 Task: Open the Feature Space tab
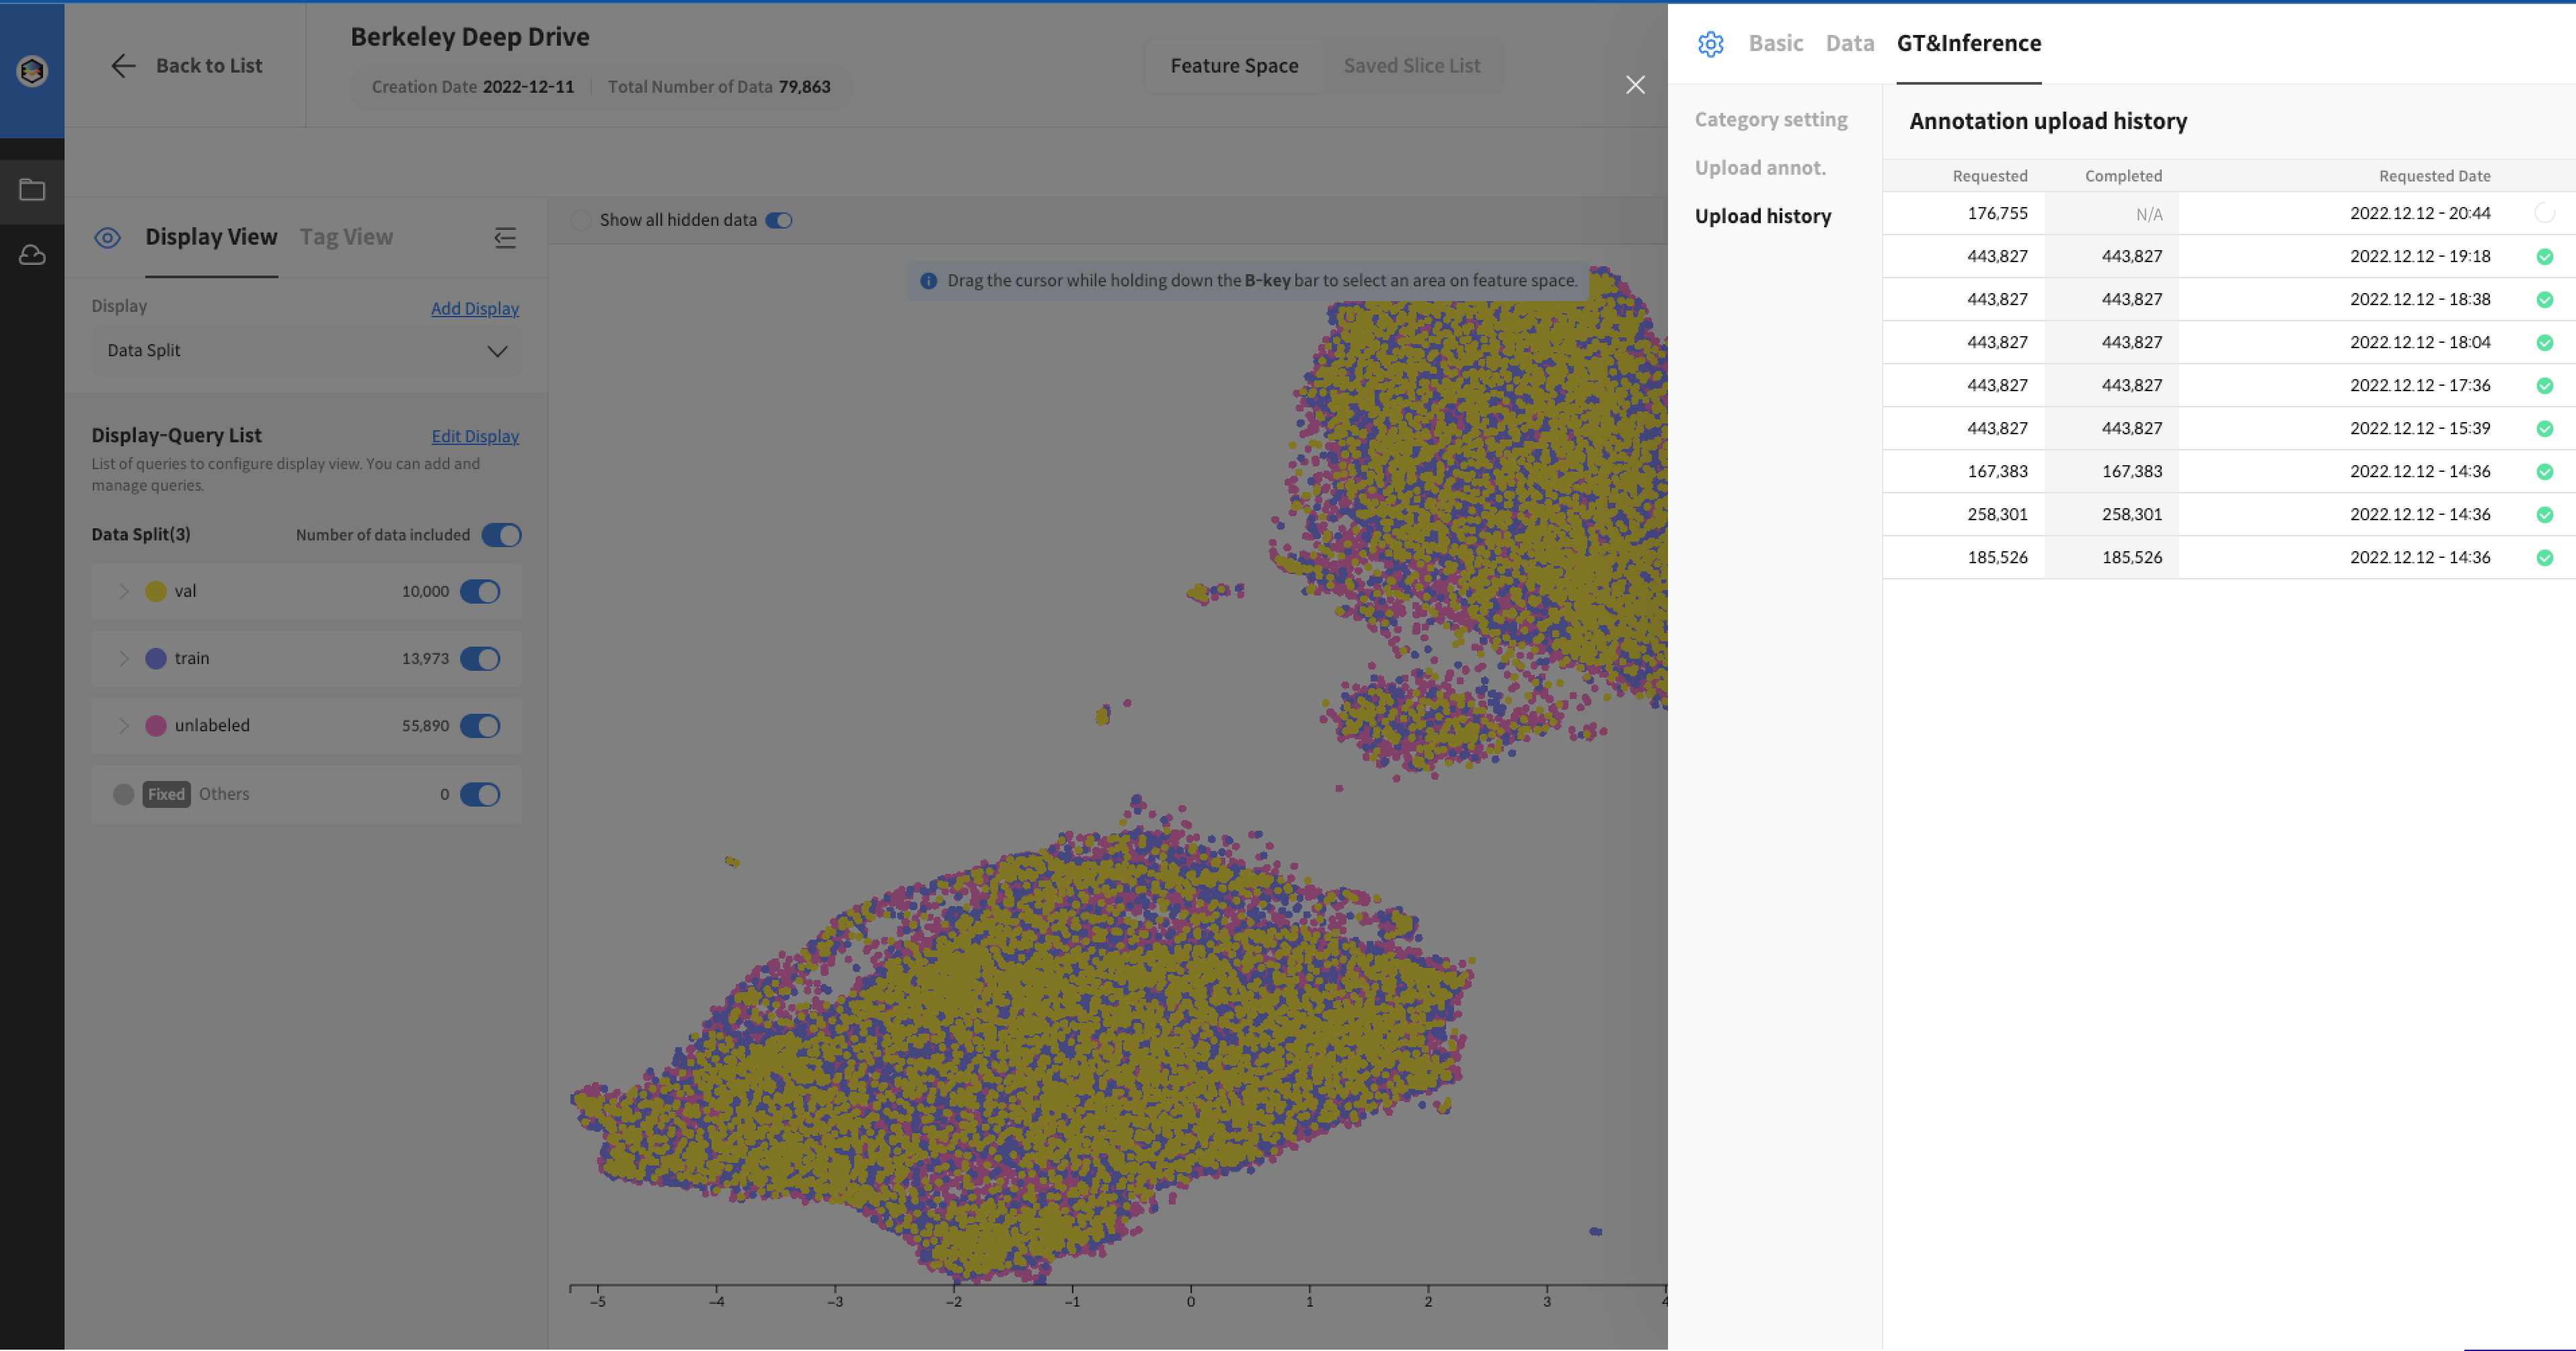click(x=1234, y=66)
